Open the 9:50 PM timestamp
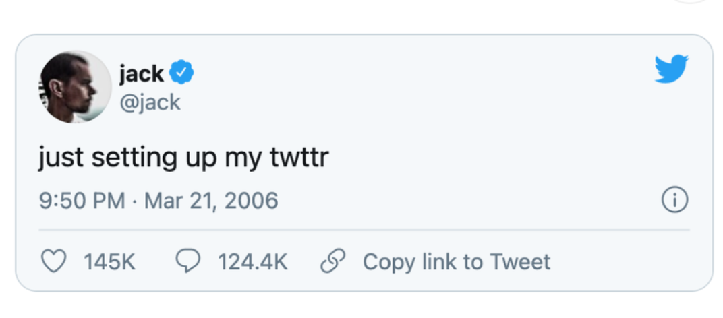723x318 pixels. point(82,201)
